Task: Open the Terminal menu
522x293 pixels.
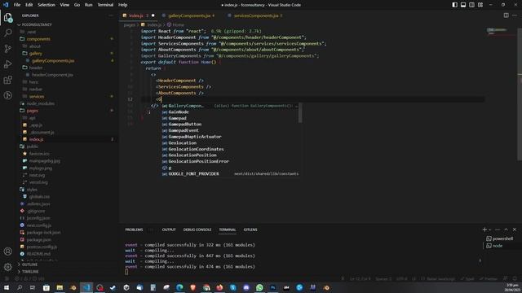Action: tap(105, 5)
